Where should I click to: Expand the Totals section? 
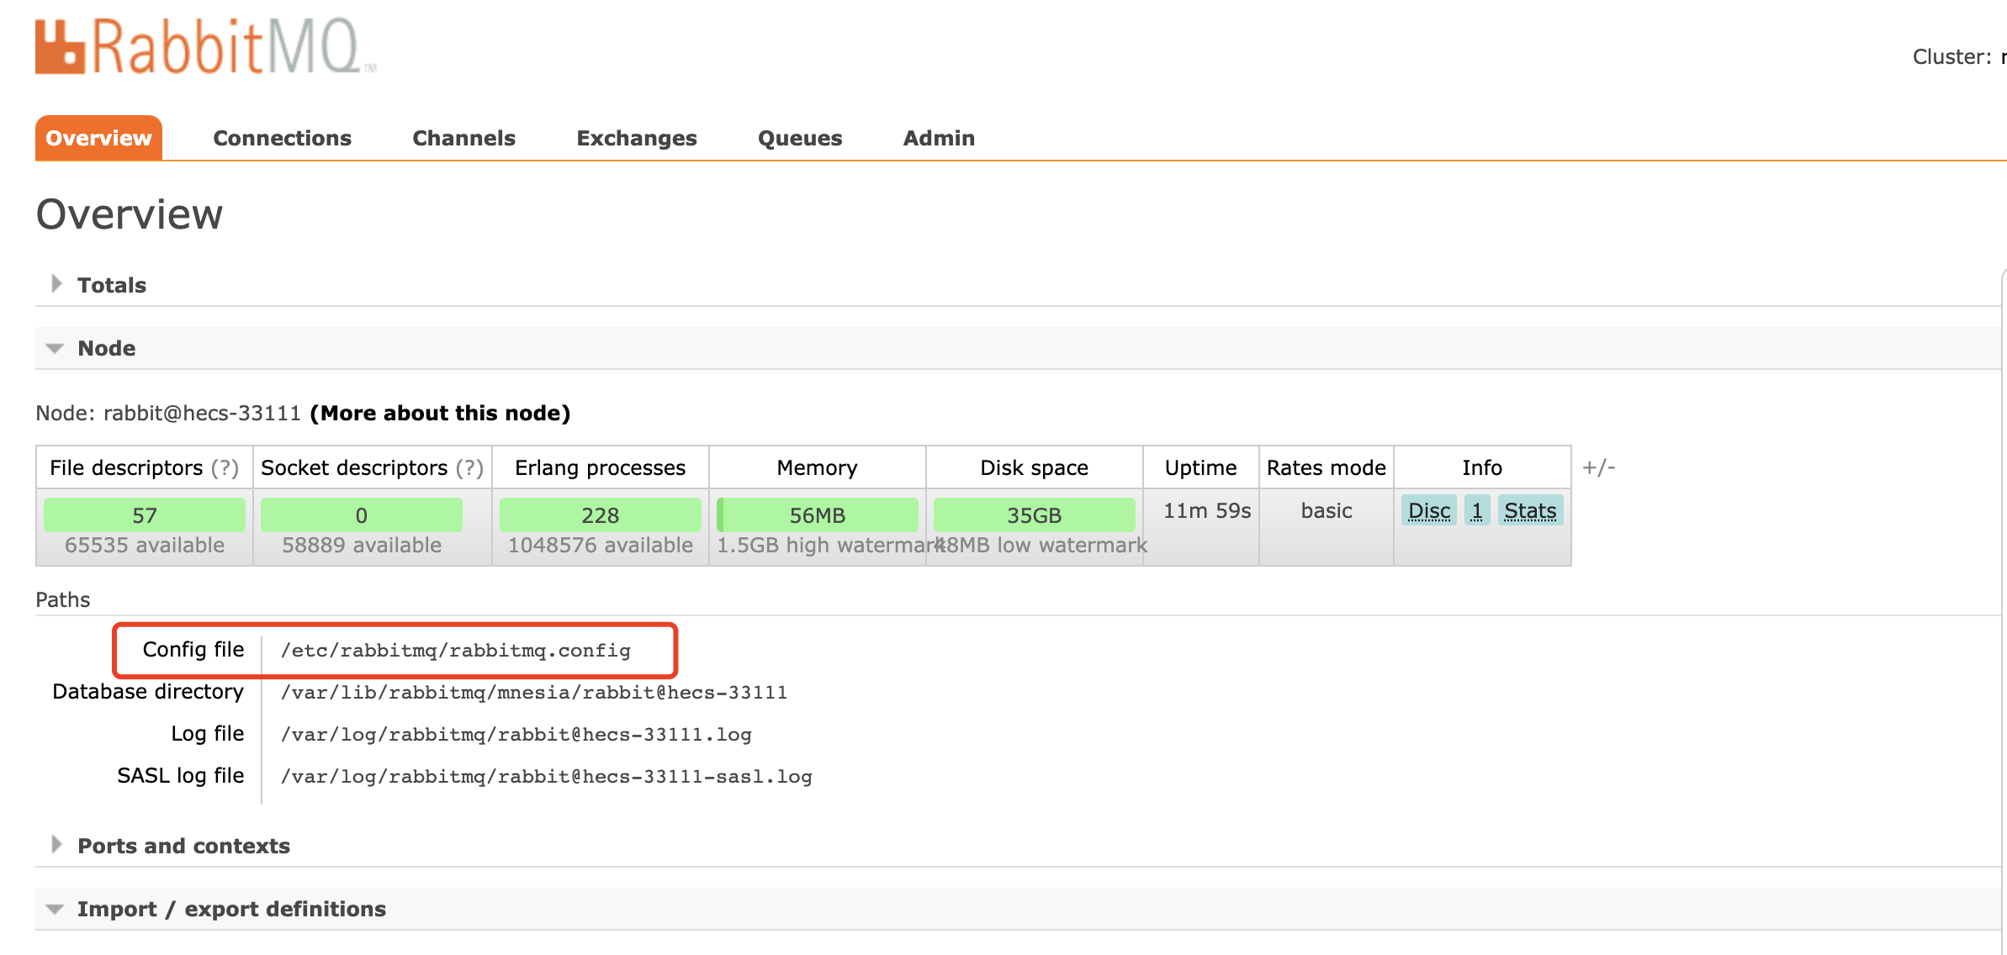click(x=111, y=285)
